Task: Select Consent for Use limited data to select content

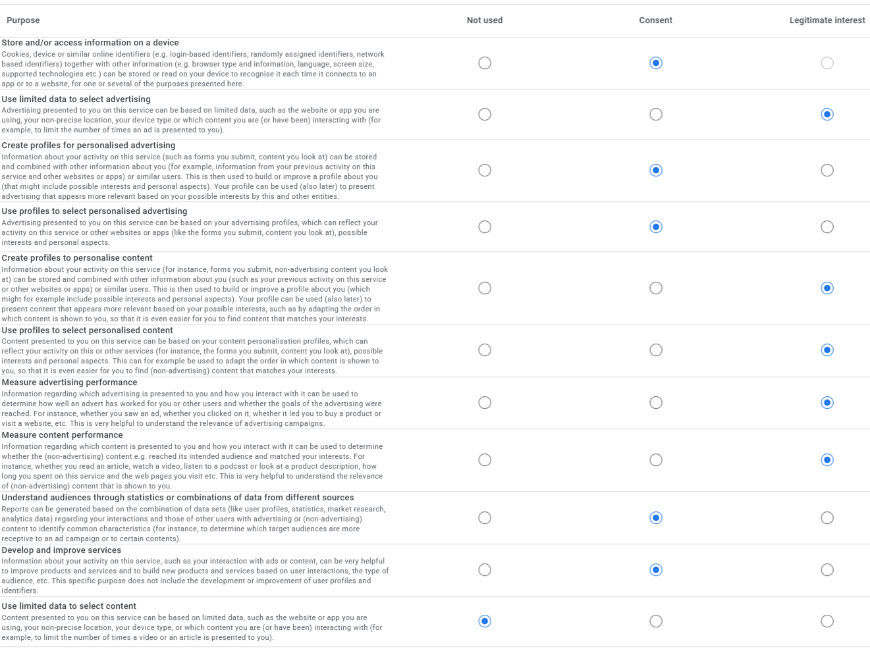Action: coord(656,621)
